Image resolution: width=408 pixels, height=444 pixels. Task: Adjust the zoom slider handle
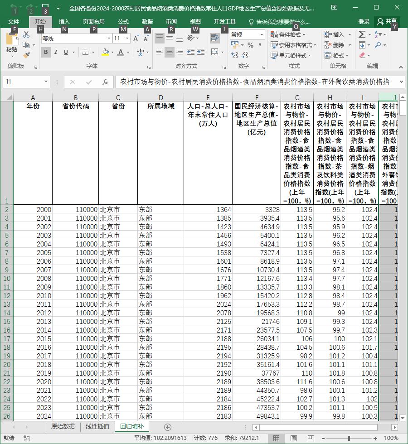tap(349, 439)
